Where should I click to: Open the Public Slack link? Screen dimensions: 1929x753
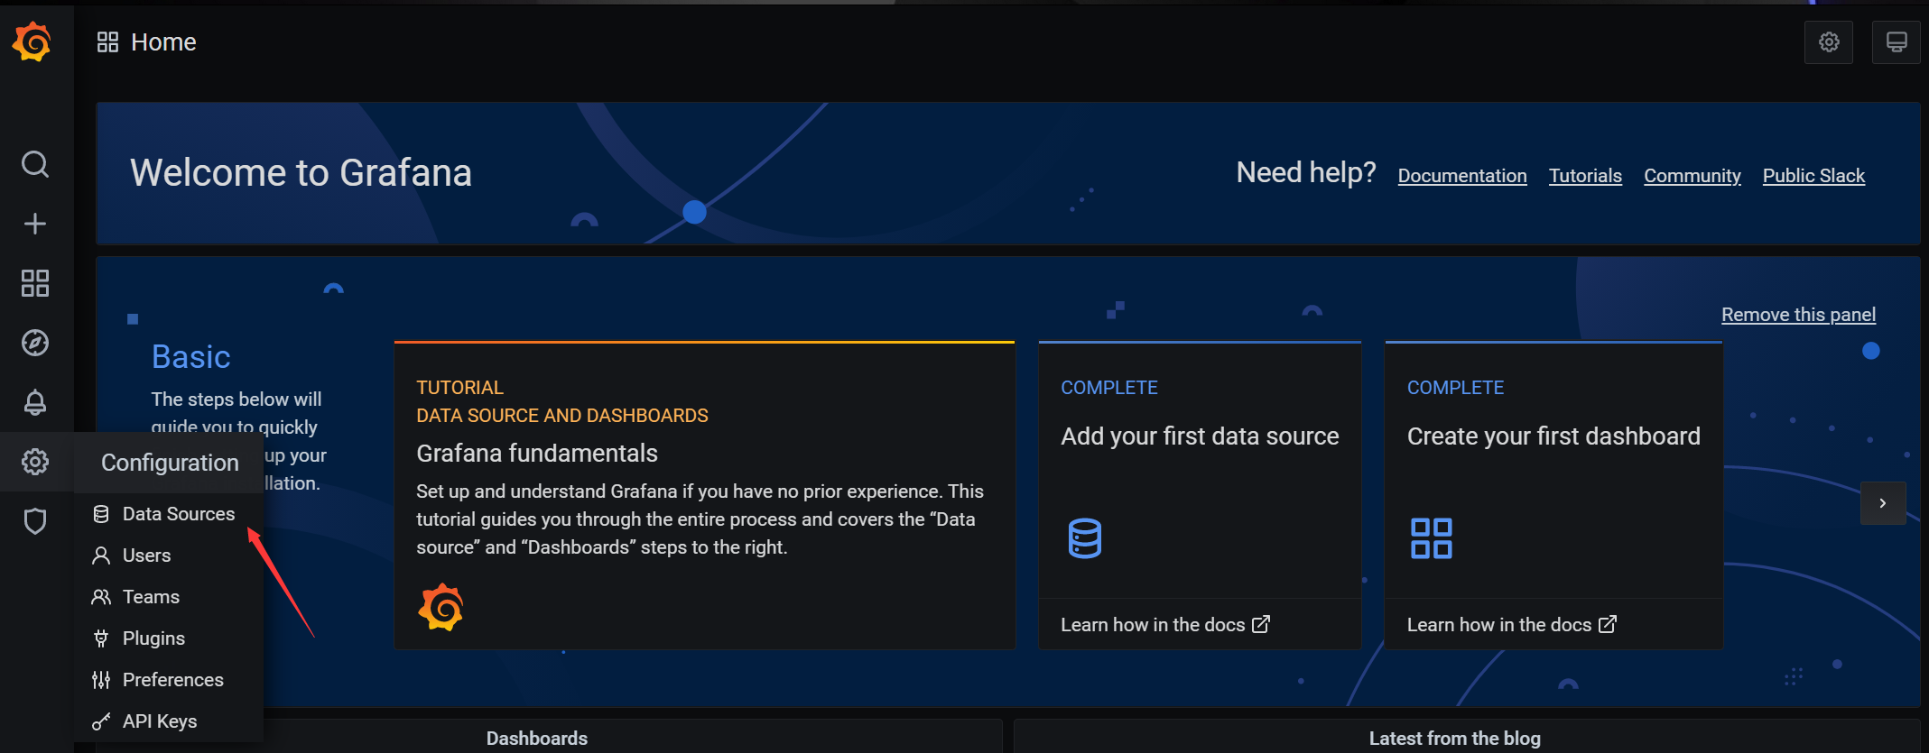(1813, 176)
